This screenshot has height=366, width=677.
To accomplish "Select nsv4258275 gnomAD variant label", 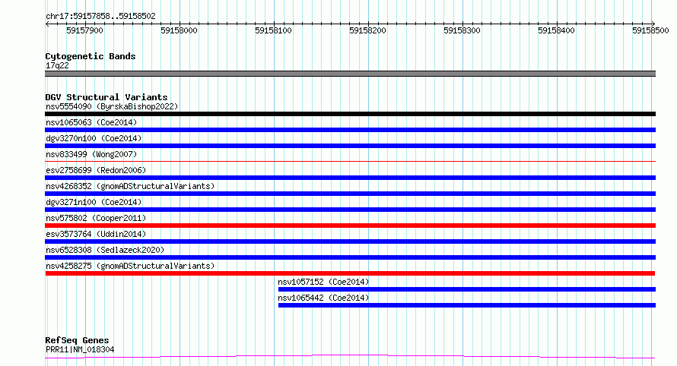I will [130, 266].
